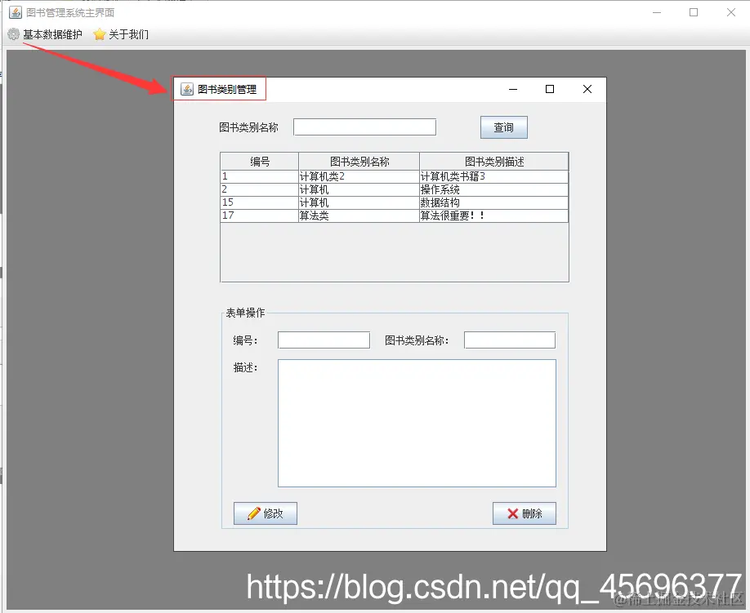Click the 查询 button
This screenshot has width=750, height=613.
coord(503,127)
